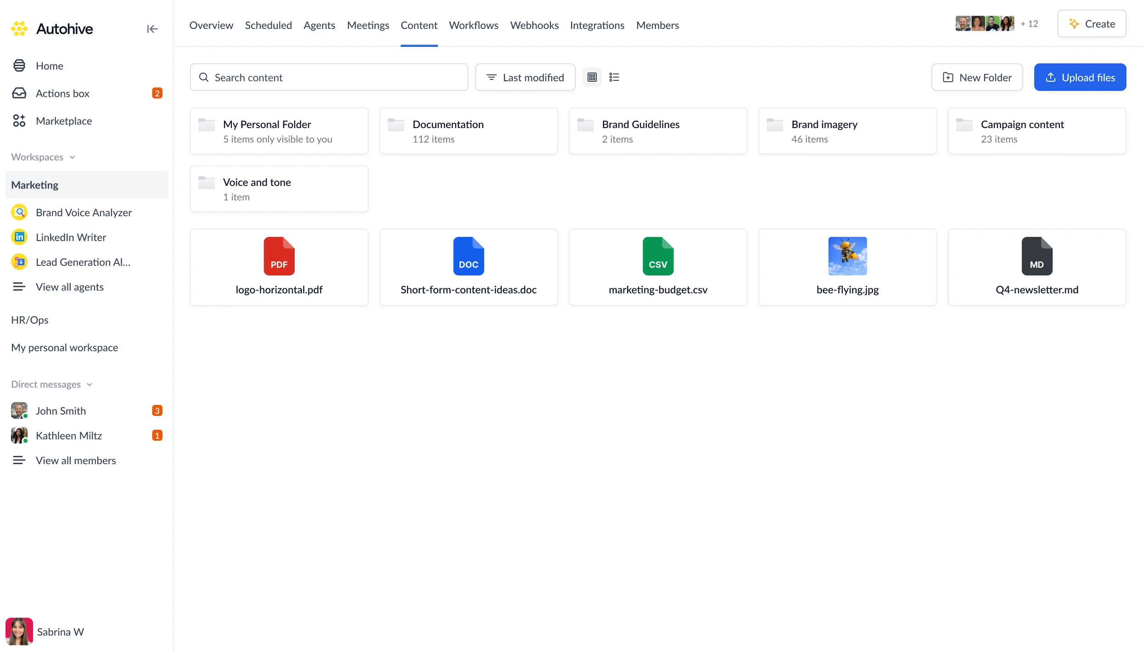
Task: Create a New Folder
Action: [x=977, y=77]
